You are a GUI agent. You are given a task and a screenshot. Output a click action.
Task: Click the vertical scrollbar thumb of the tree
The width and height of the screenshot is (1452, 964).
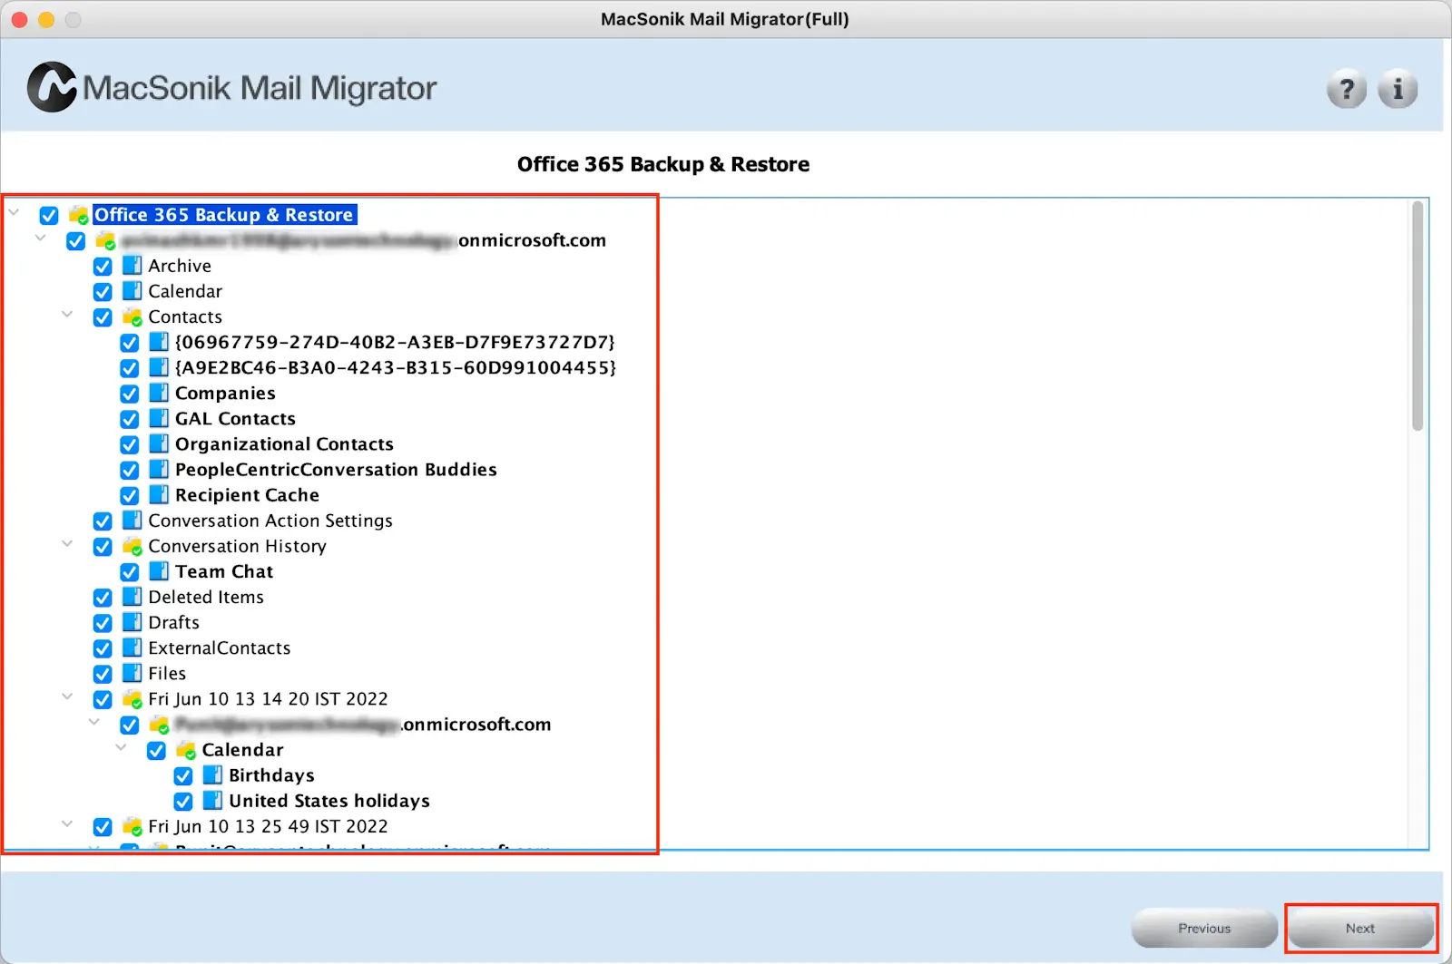(1417, 316)
